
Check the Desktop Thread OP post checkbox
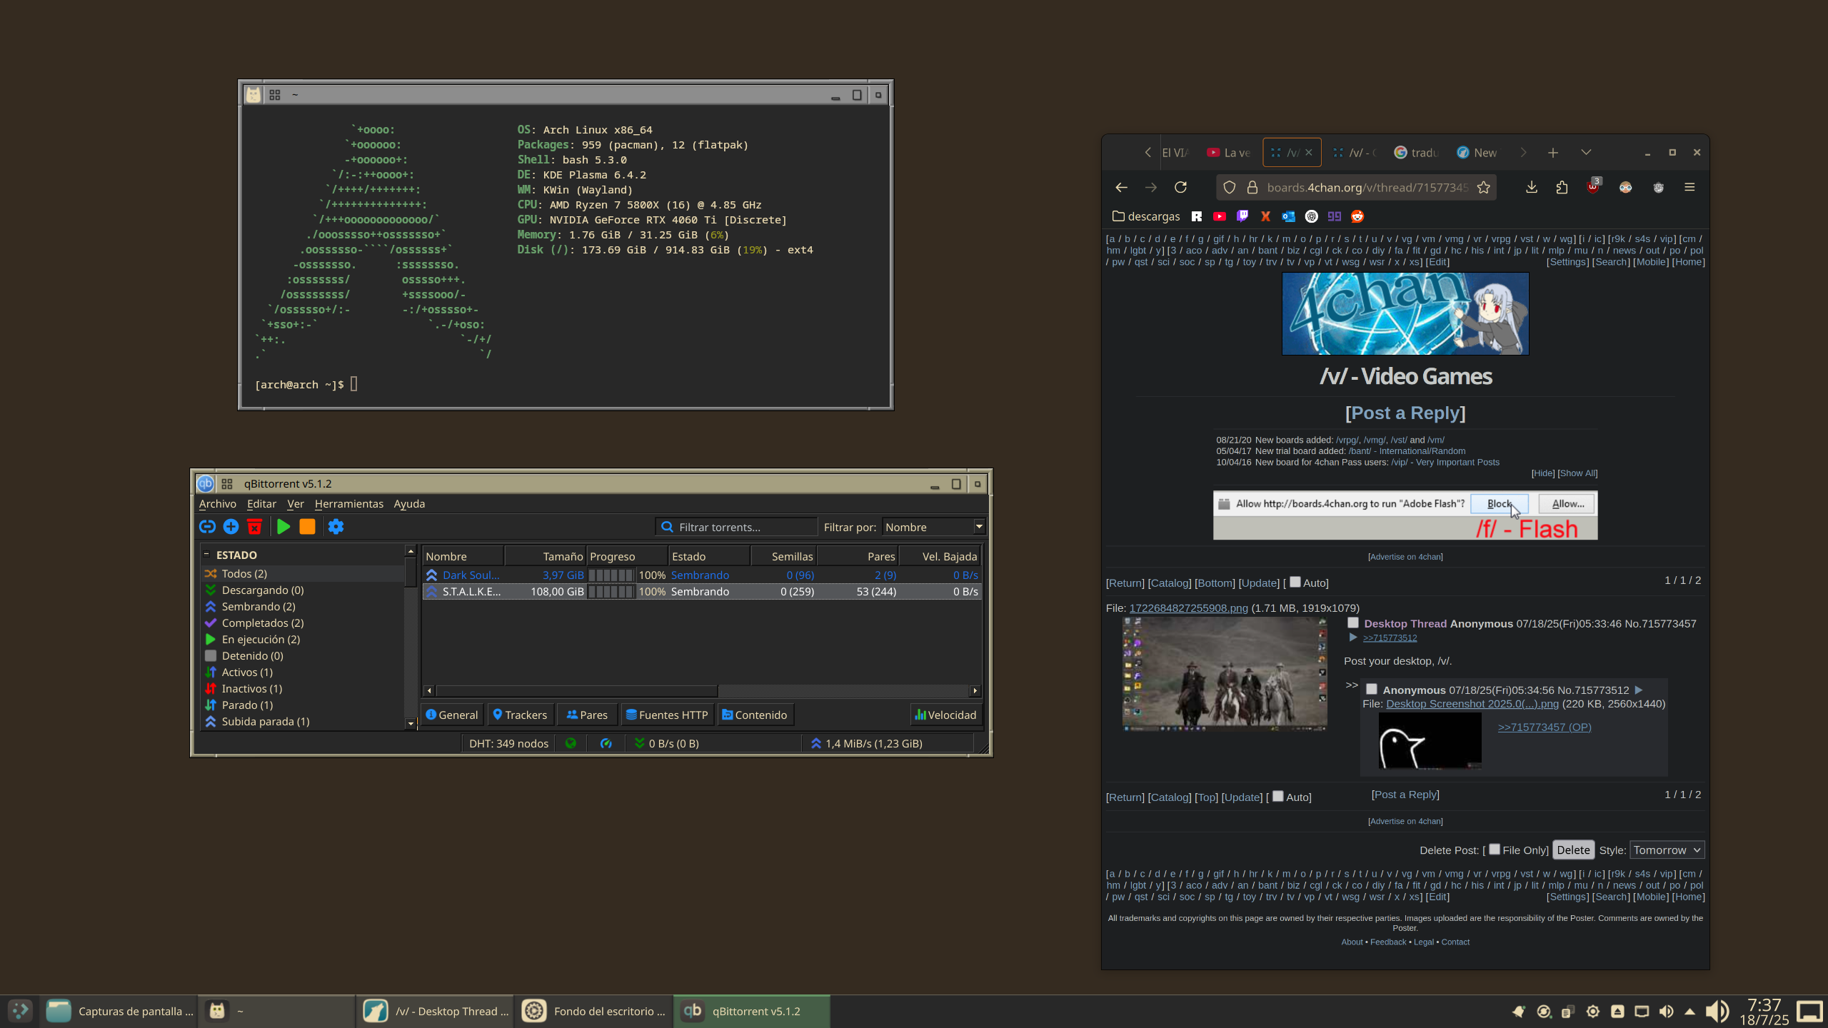1353,623
